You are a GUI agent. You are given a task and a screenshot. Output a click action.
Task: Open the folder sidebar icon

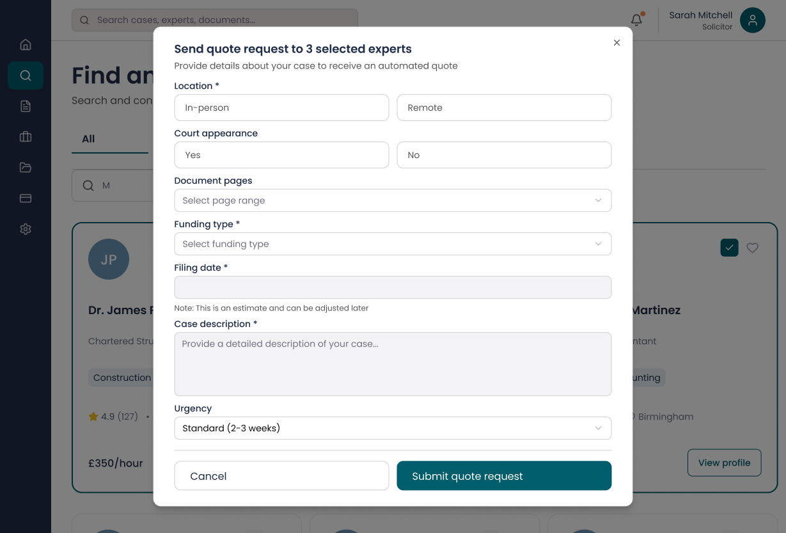(x=26, y=168)
